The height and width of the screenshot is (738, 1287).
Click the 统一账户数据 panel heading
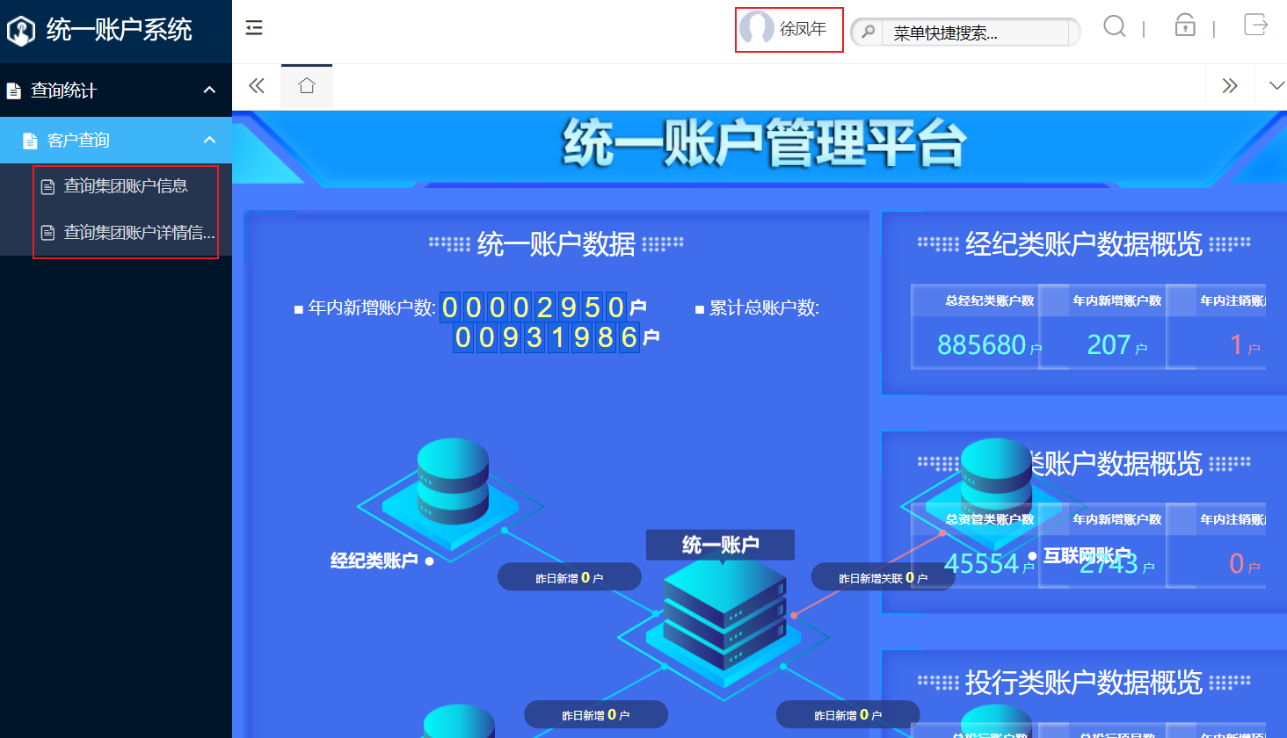(556, 243)
